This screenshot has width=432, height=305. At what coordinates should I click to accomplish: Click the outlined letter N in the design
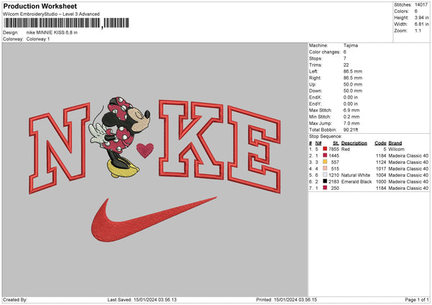click(60, 148)
